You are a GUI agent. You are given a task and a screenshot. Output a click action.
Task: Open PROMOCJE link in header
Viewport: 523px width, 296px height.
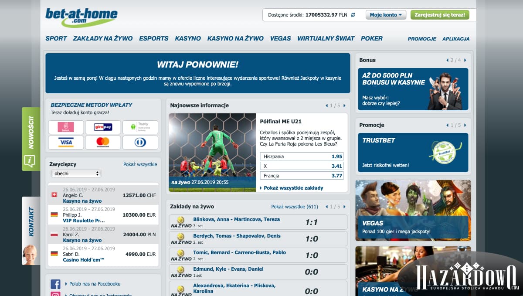422,39
